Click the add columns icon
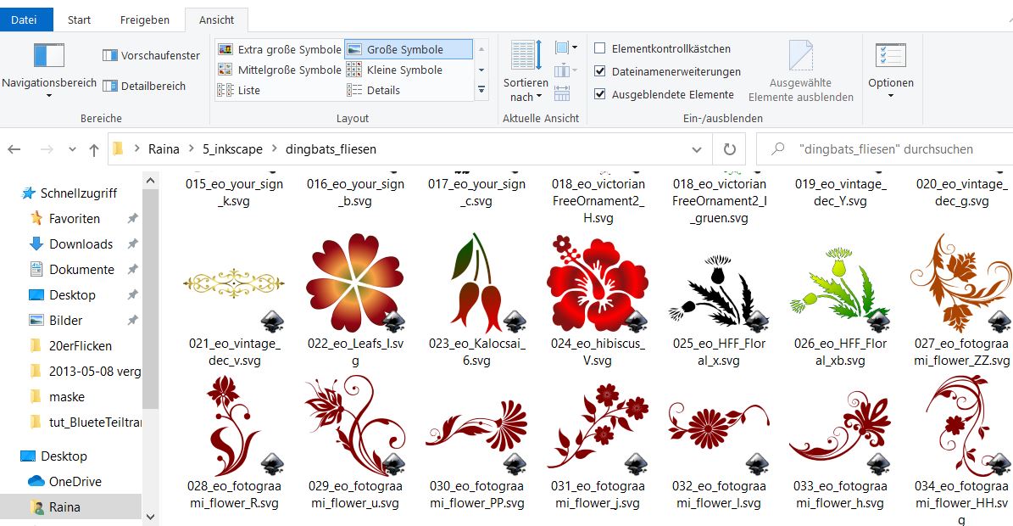This screenshot has height=526, width=1013. 565,70
